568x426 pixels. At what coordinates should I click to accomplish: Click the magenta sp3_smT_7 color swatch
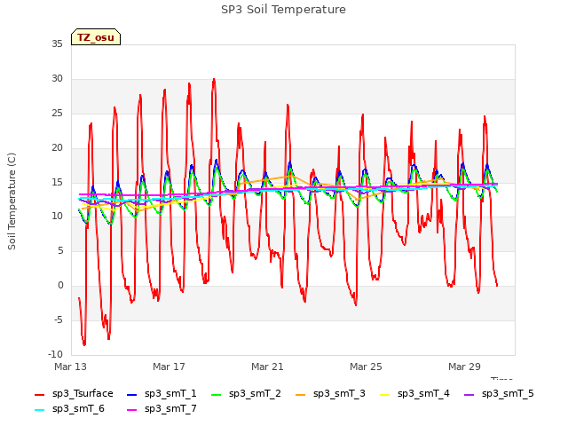[132, 410]
